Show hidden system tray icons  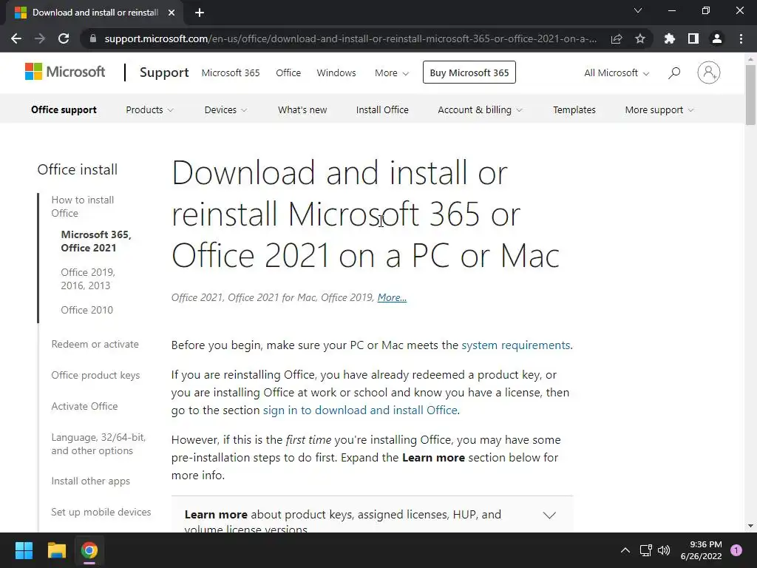625,550
